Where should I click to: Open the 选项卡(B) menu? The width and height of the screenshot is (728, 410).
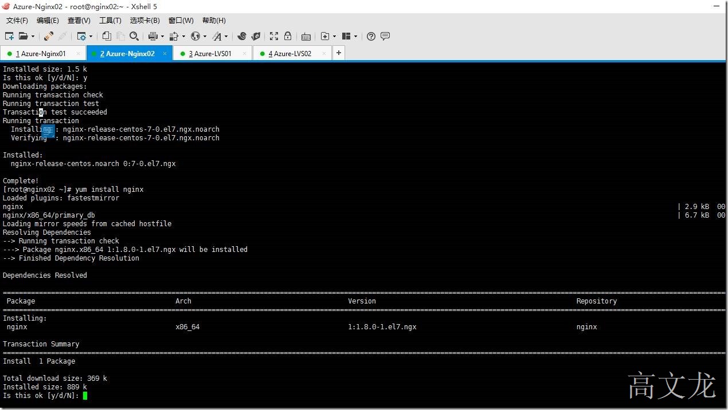144,21
